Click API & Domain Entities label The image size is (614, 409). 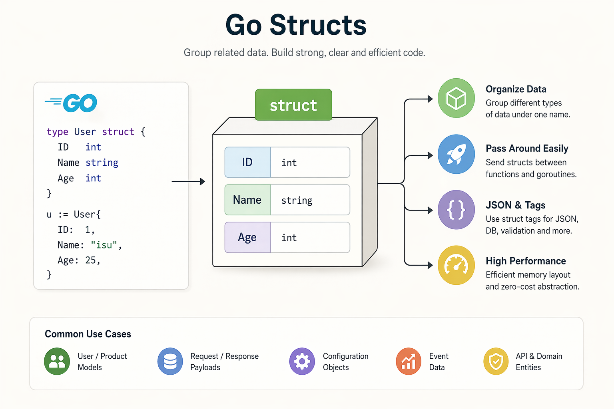(539, 361)
